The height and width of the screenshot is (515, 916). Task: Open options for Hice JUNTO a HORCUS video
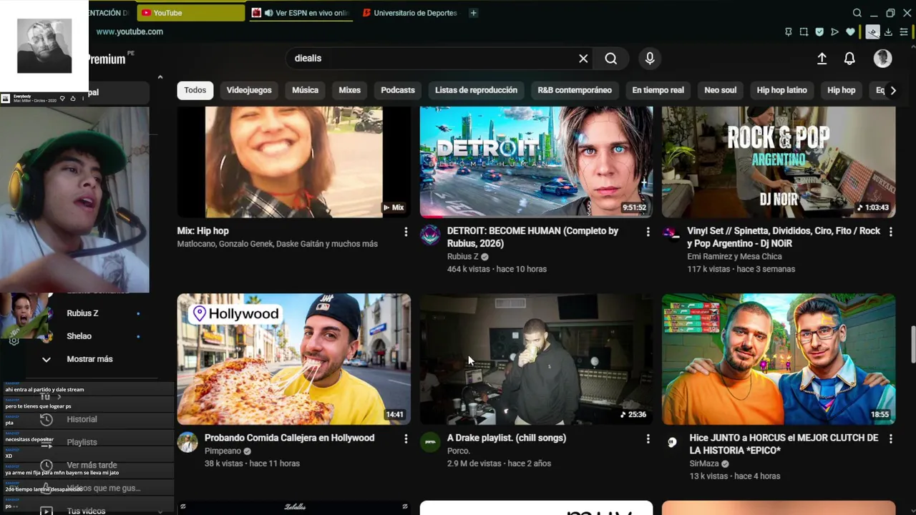click(x=890, y=438)
